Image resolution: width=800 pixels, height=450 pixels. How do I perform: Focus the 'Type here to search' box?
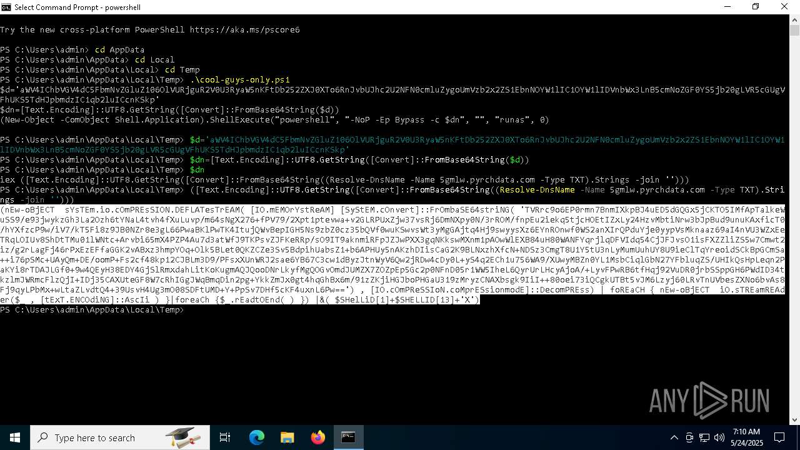(120, 437)
